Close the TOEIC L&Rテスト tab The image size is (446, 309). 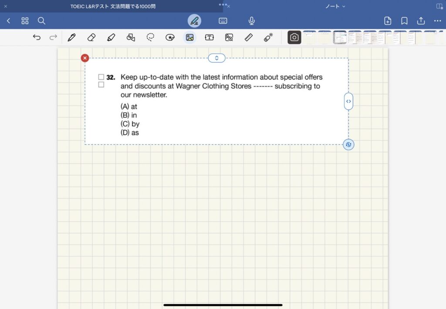click(x=6, y=6)
